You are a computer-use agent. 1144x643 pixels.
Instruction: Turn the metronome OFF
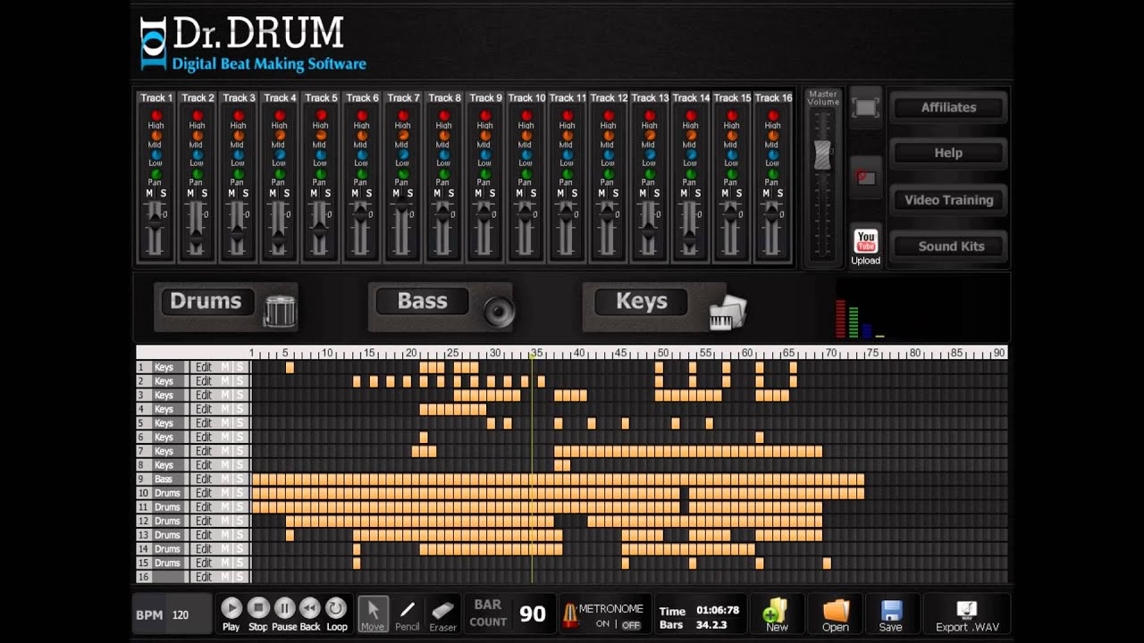coord(631,625)
